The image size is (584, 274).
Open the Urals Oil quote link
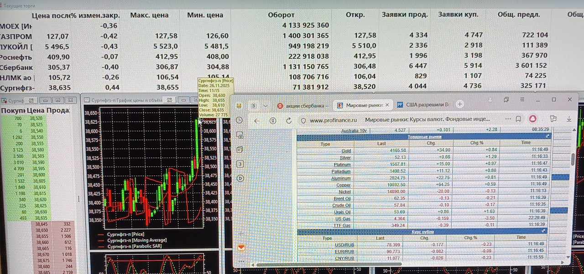coord(342,212)
